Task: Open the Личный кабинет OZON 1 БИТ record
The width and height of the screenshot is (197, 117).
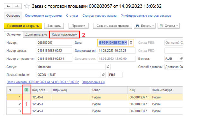Action: click(103, 75)
